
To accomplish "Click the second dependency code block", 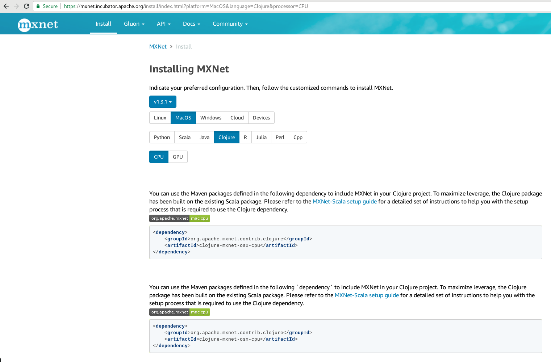I will [346, 336].
